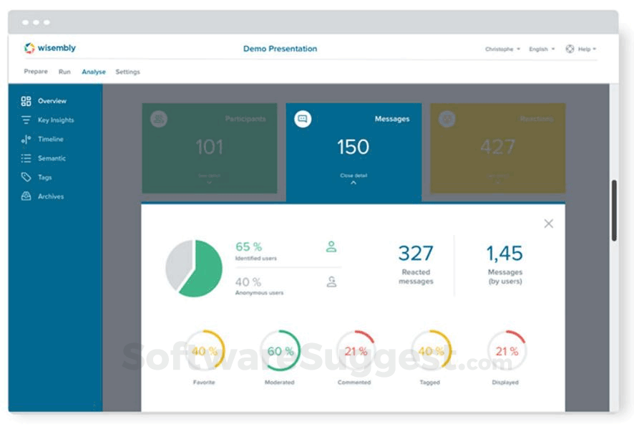The height and width of the screenshot is (427, 634).
Task: Click the Messages chat bubble icon
Action: pyautogui.click(x=303, y=119)
